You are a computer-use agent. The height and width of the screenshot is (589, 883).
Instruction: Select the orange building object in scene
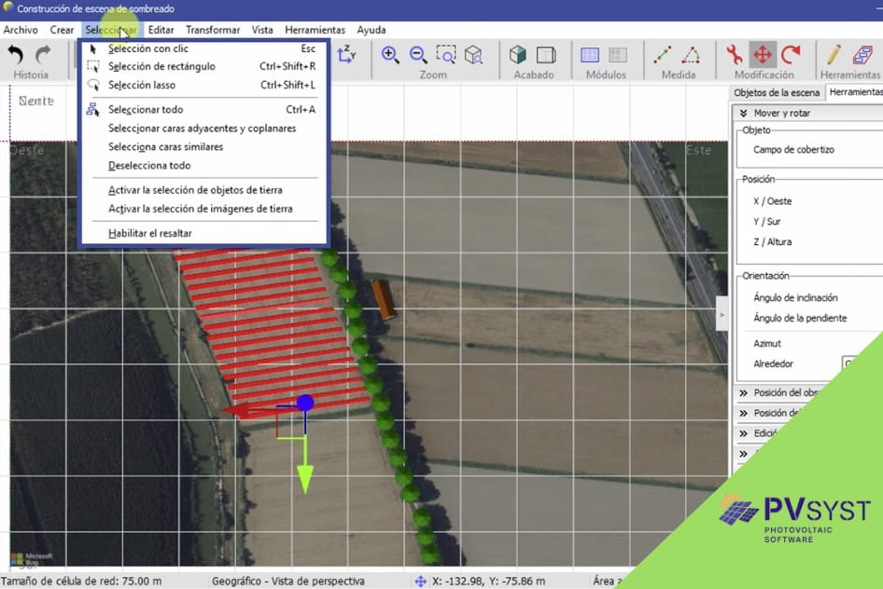pyautogui.click(x=383, y=300)
